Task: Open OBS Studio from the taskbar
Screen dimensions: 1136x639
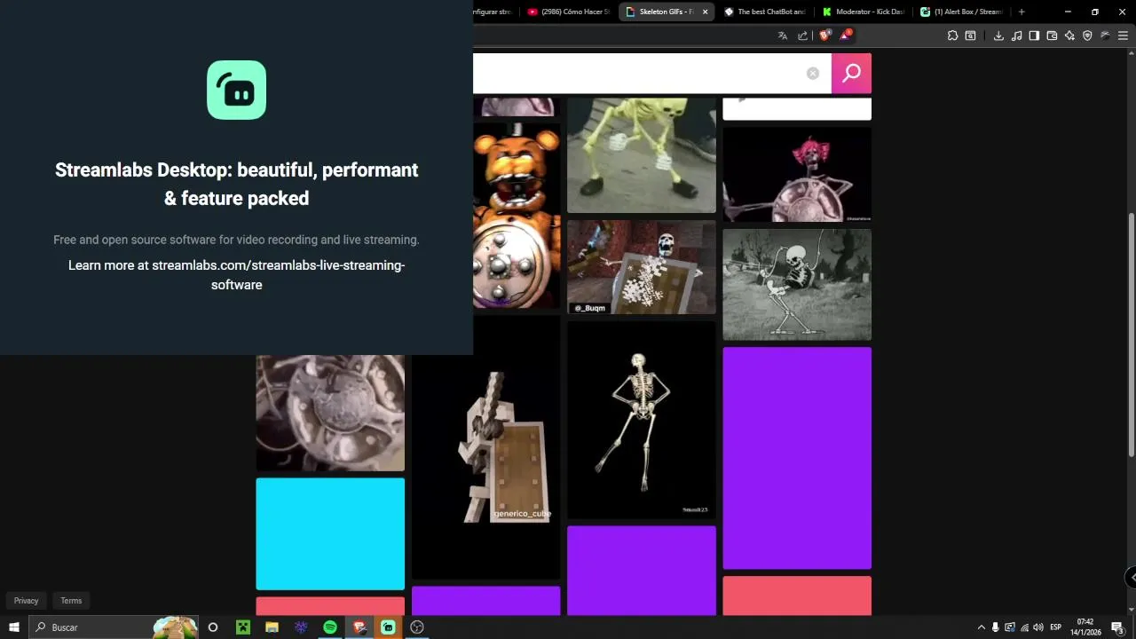Action: [417, 627]
